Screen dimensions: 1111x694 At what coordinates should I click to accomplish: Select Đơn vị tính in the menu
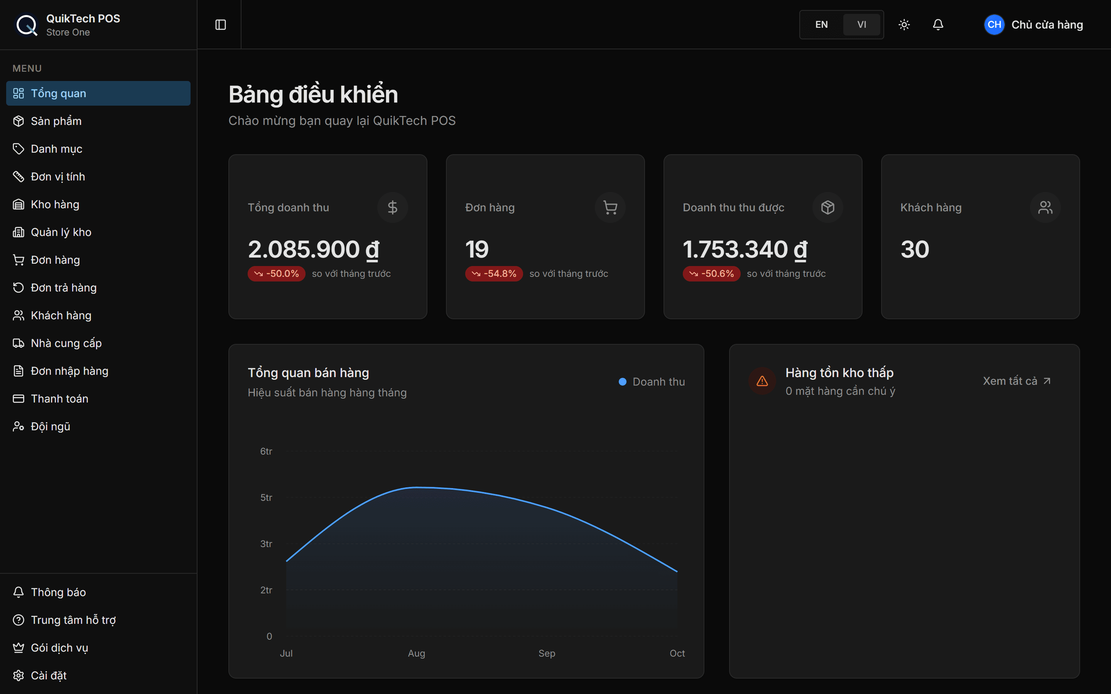(x=98, y=177)
